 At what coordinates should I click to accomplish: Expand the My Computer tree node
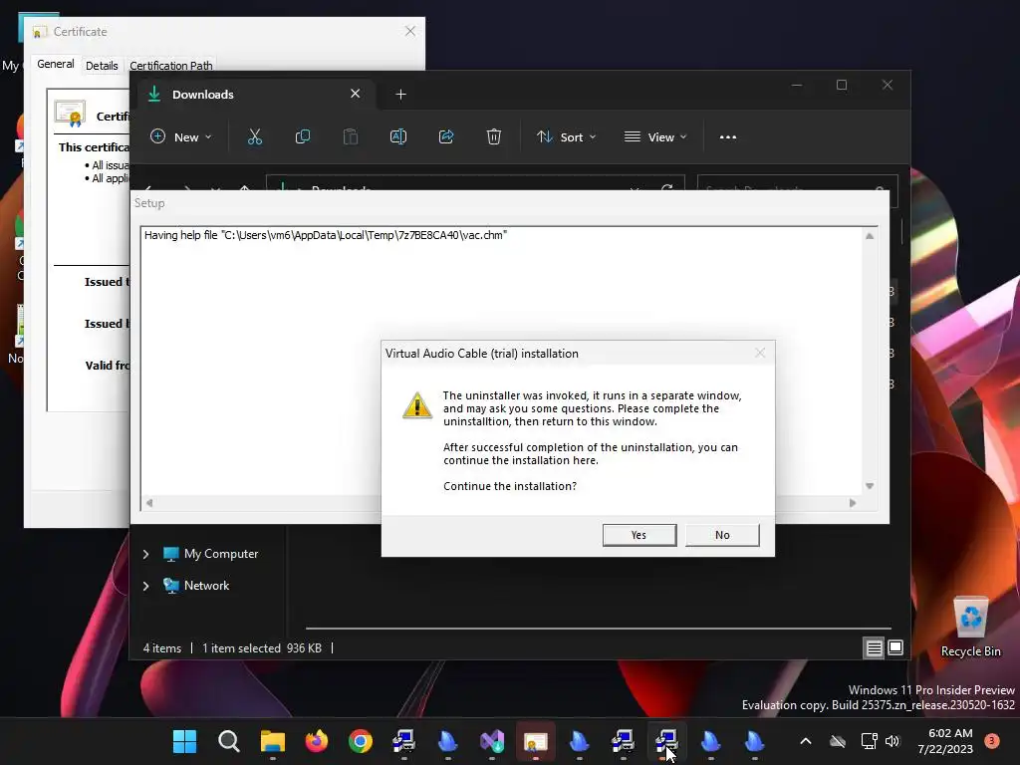coord(145,554)
